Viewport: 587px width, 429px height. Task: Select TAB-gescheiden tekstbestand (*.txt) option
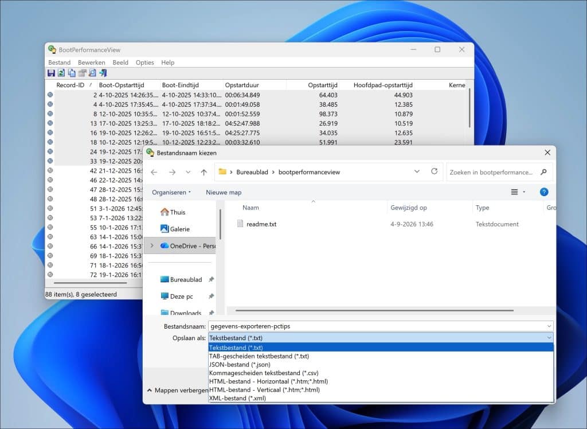[x=381, y=356]
